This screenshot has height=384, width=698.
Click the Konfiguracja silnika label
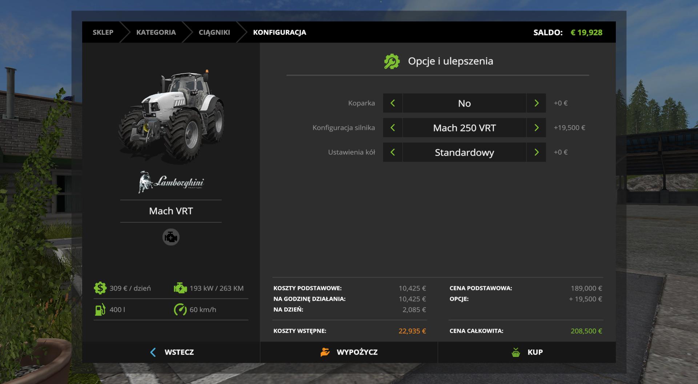[x=344, y=128]
